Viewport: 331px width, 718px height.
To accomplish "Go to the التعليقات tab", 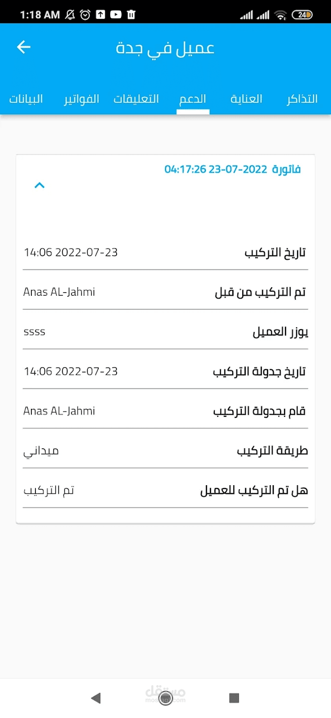I will pyautogui.click(x=136, y=99).
